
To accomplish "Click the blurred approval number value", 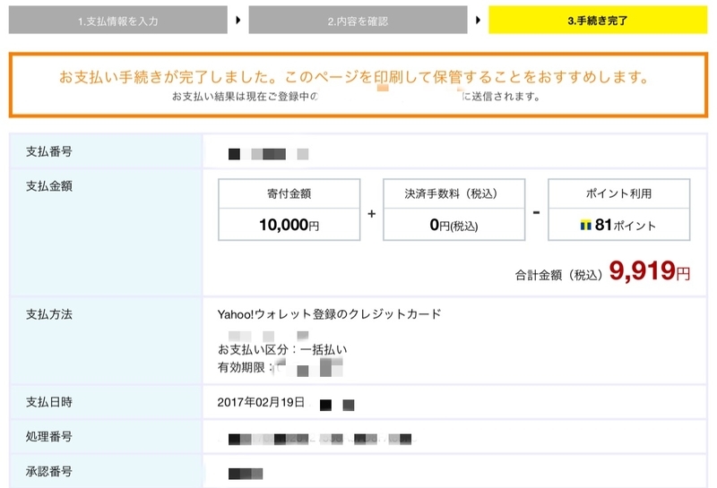I will click(x=246, y=474).
